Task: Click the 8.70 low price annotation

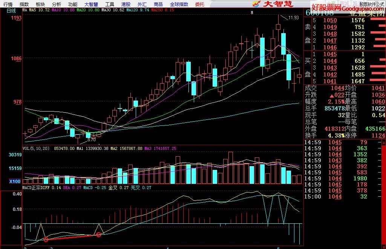Action: 91,140
